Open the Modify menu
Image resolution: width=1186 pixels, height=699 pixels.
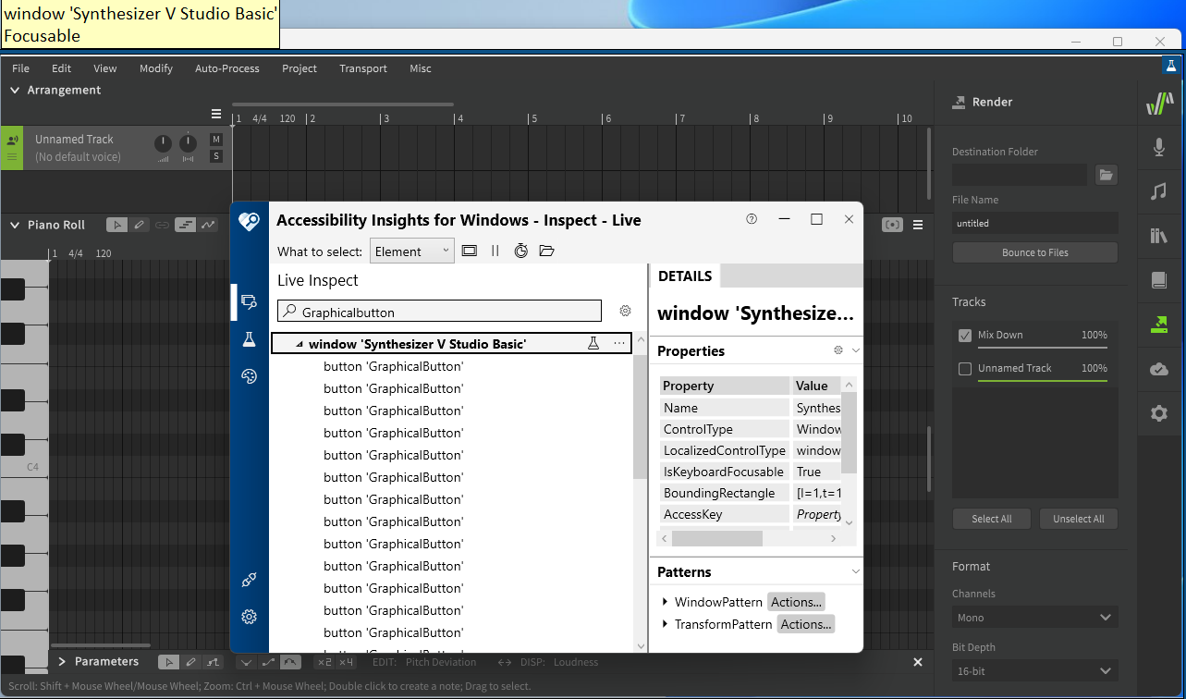(156, 68)
